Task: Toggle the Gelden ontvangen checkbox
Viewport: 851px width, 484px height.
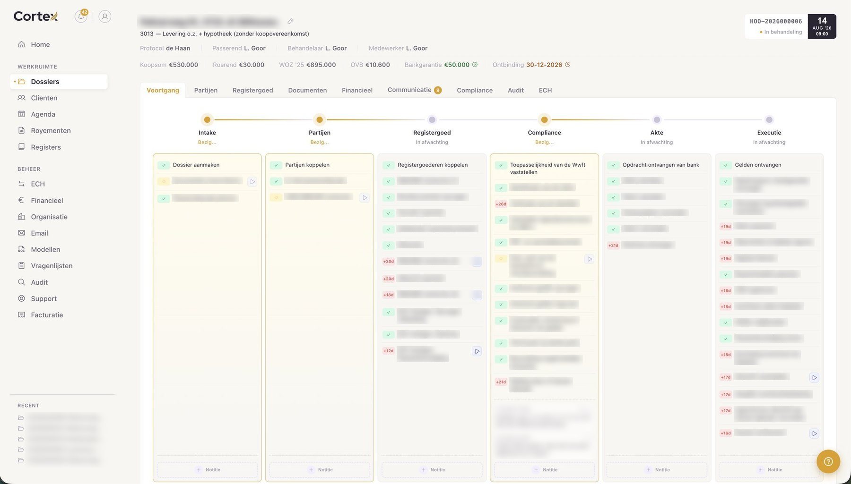Action: coord(726,165)
